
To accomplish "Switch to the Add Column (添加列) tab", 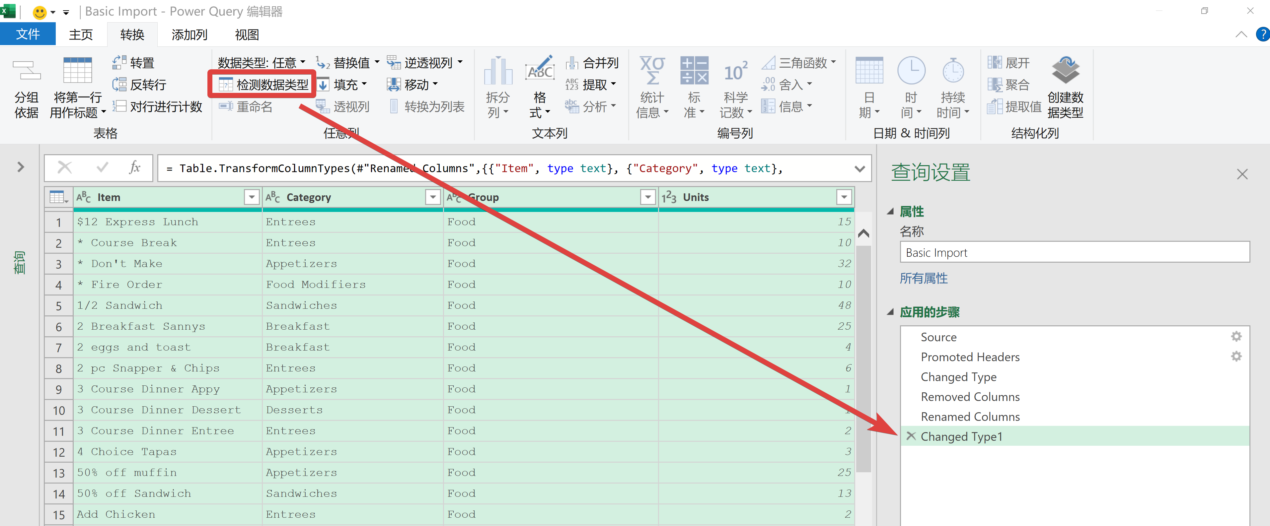I will [x=189, y=34].
